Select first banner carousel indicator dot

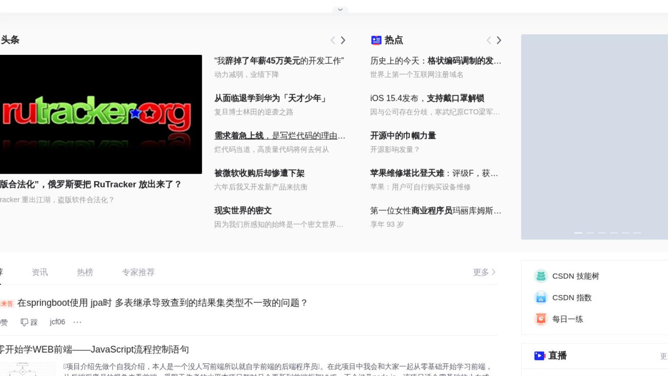[578, 233]
